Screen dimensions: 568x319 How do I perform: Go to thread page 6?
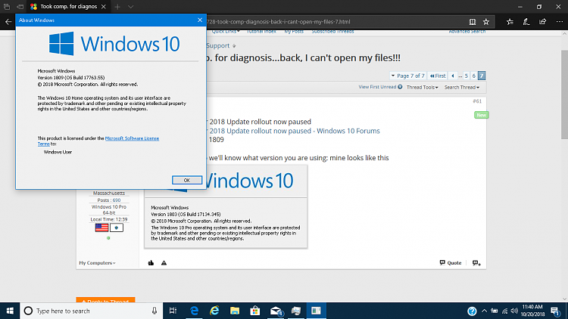click(x=473, y=76)
